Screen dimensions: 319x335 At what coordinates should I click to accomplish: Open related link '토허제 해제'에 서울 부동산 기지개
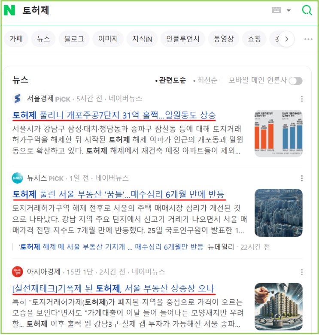(111, 247)
